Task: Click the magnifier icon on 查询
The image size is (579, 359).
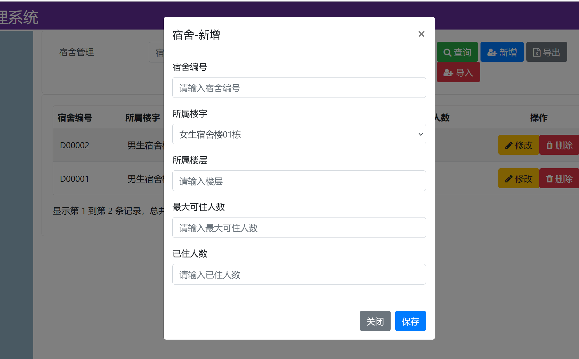Action: pos(447,53)
